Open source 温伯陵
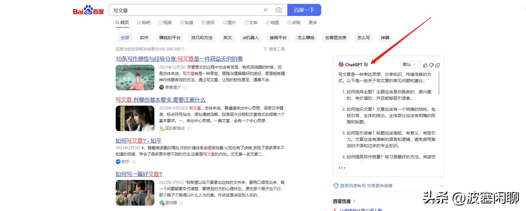526x211 pixels. tap(171, 203)
